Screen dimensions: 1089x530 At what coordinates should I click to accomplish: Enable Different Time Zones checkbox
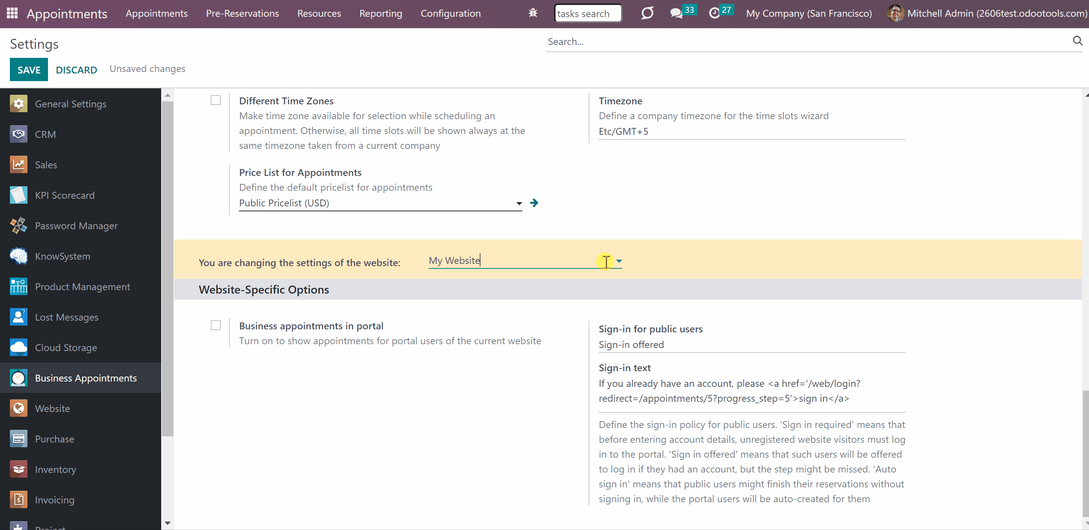216,101
